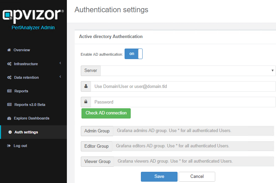Click the Reports v2.0 Beta icon

(9, 105)
